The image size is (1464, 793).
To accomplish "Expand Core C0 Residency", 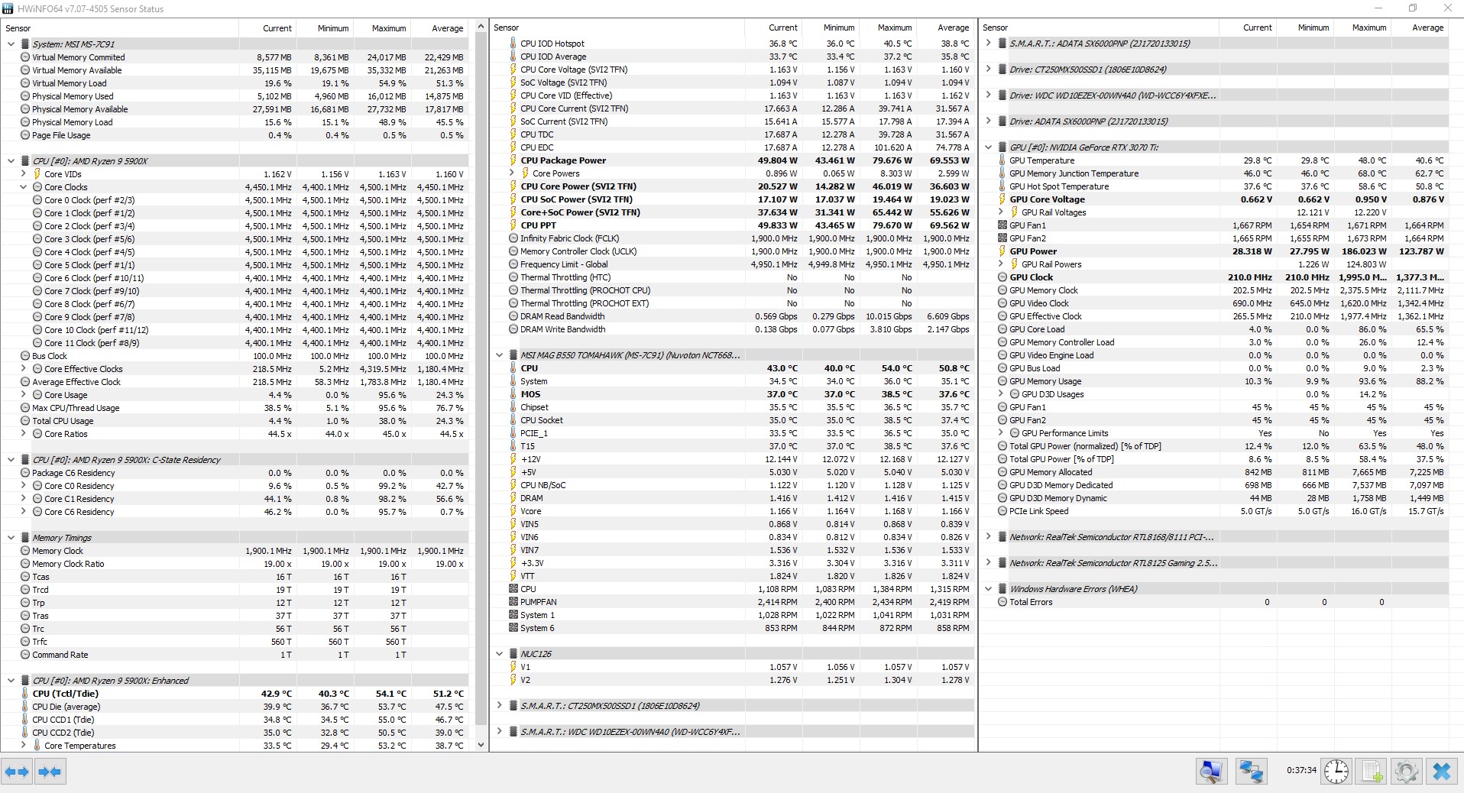I will coord(23,486).
